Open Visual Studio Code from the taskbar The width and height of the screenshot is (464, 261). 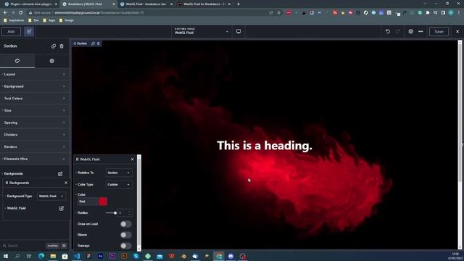click(x=77, y=256)
